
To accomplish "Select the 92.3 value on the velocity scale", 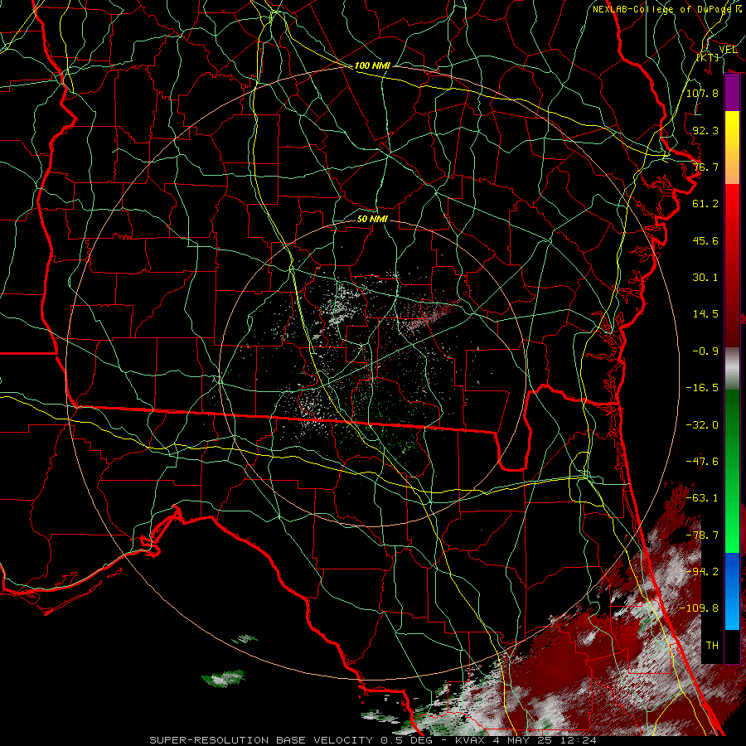I will pyautogui.click(x=705, y=130).
